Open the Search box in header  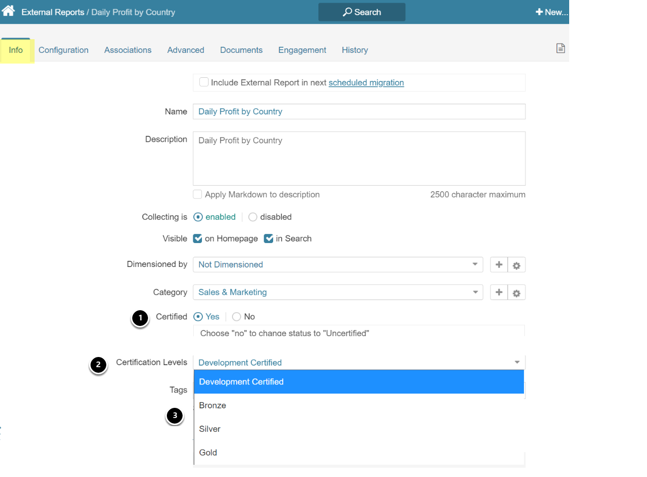[362, 12]
